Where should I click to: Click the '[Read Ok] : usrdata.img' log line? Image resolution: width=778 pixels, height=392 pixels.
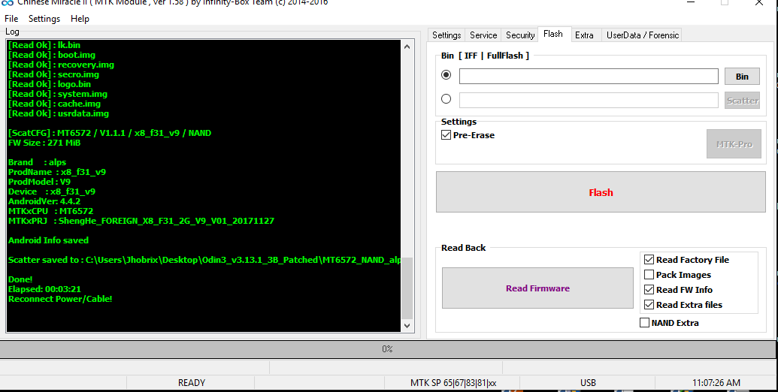59,113
